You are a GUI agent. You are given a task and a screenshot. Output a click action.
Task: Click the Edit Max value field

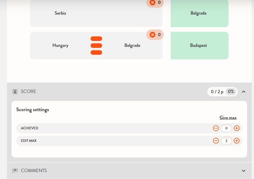226,141
